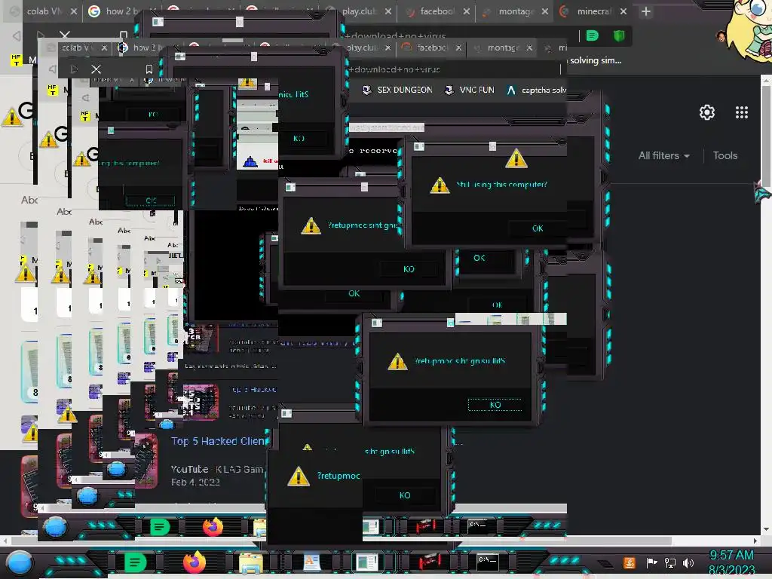Viewport: 772px width, 579px height.
Task: Click the Start orb on the duplicated upper taskbar
Action: pyautogui.click(x=55, y=527)
